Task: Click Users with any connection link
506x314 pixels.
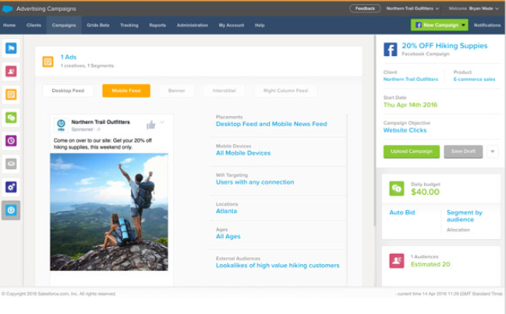Action: pos(255,182)
